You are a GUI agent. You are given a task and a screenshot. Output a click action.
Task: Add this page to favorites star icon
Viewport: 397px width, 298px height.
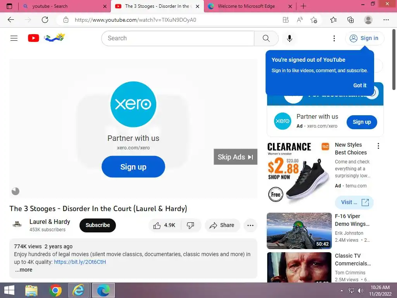(x=314, y=20)
